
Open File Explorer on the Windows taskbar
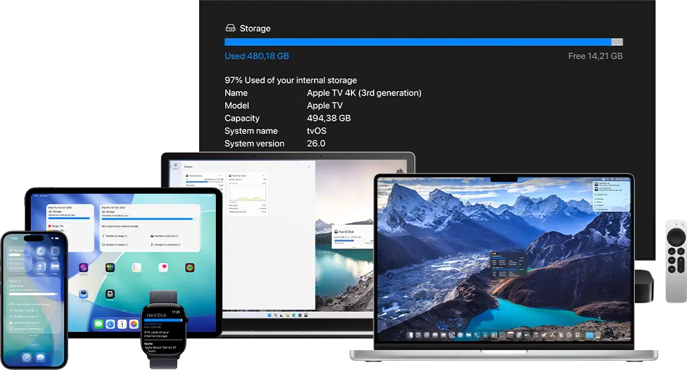[288, 315]
